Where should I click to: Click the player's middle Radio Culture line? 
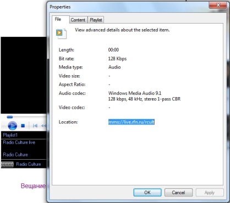[x=15, y=155]
